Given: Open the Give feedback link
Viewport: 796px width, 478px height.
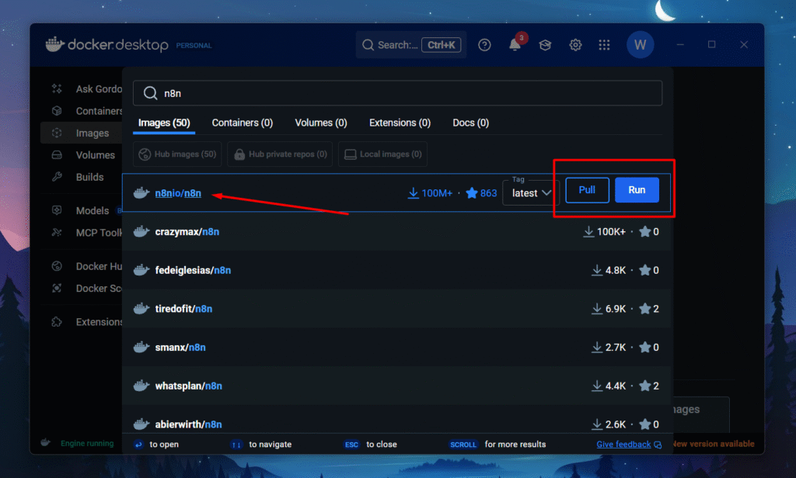Looking at the screenshot, I should click(623, 445).
